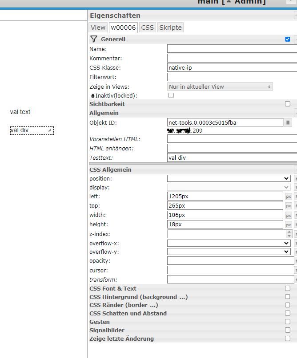This screenshot has width=297, height=358.
Task: Click the Testtext field containing val div
Action: (x=232, y=157)
